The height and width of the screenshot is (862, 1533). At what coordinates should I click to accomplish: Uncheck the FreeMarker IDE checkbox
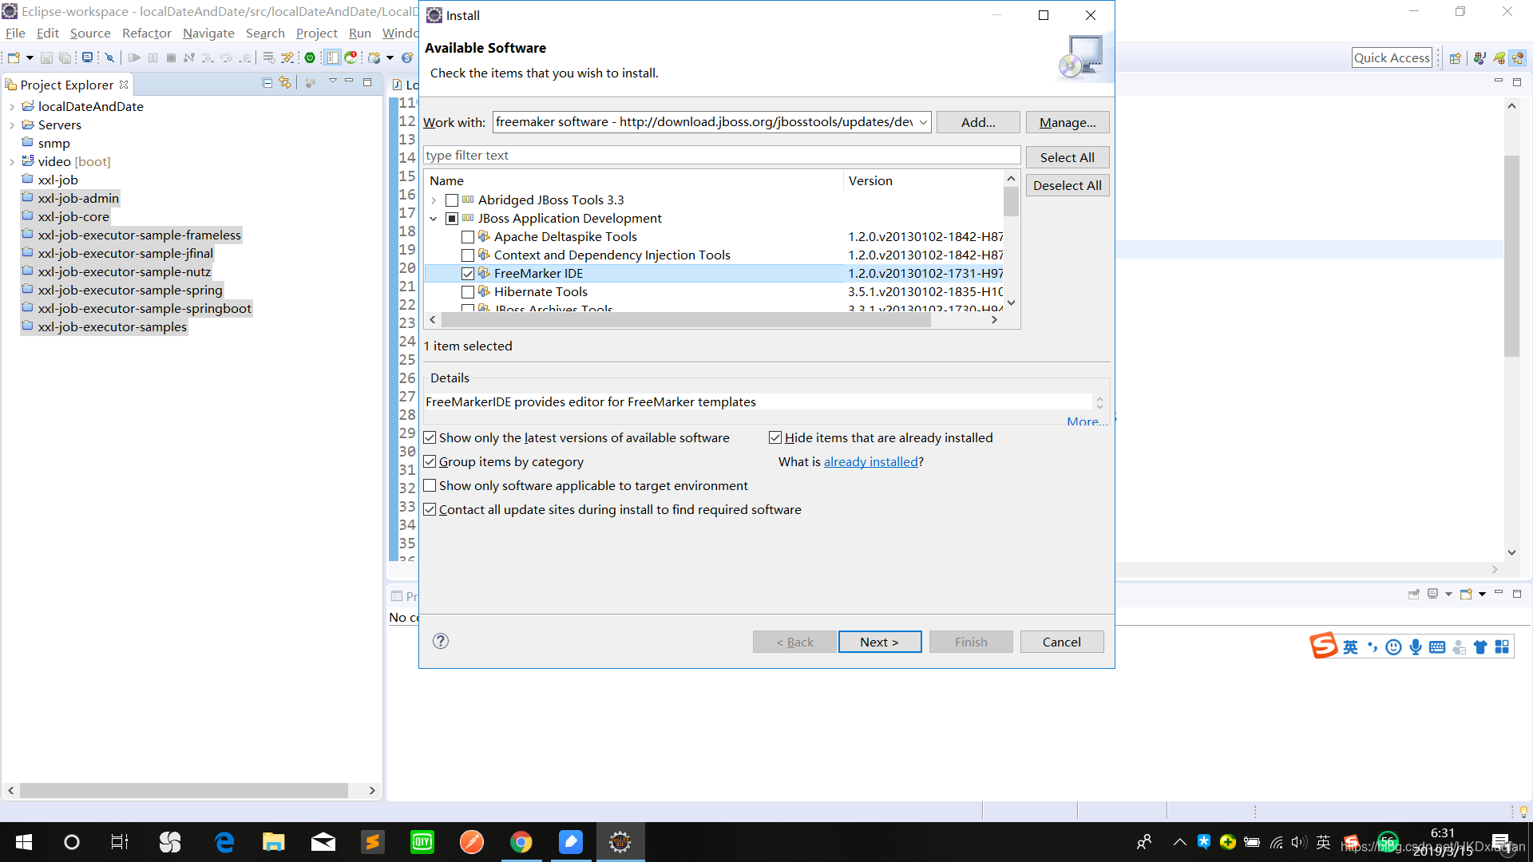coord(468,273)
